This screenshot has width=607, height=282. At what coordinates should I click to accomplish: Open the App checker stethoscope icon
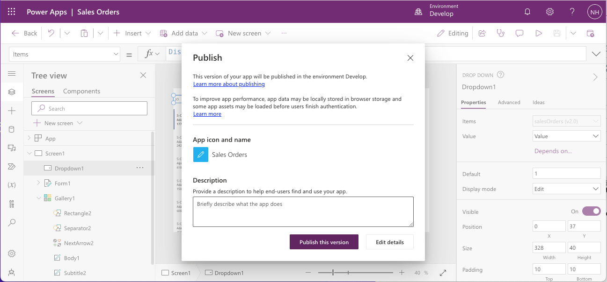(x=501, y=33)
